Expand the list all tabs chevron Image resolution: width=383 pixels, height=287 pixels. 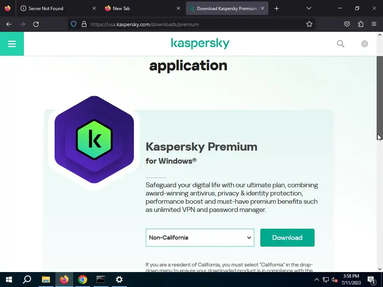309,9
